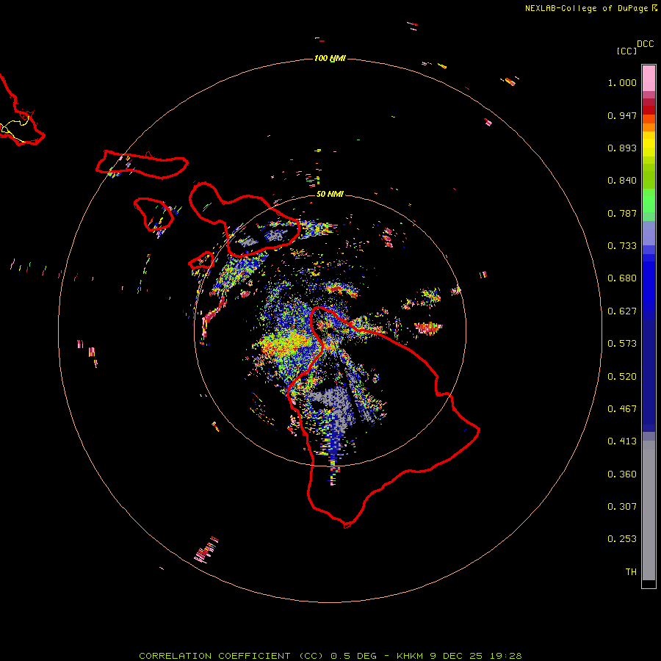Click the gray low-CC patch over Maui
Viewport: 661px width, 661px height.
(x=277, y=234)
